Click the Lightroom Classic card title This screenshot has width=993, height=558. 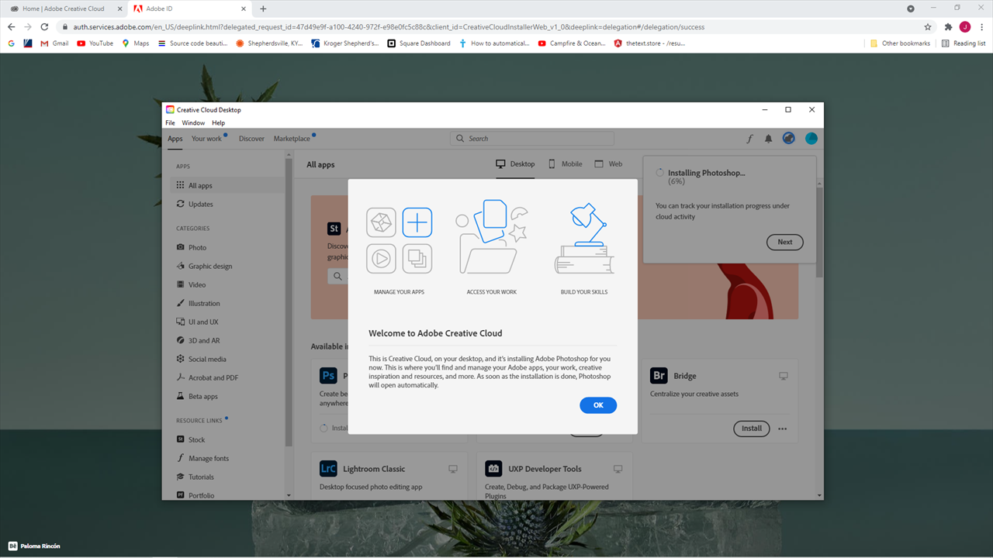tap(374, 469)
